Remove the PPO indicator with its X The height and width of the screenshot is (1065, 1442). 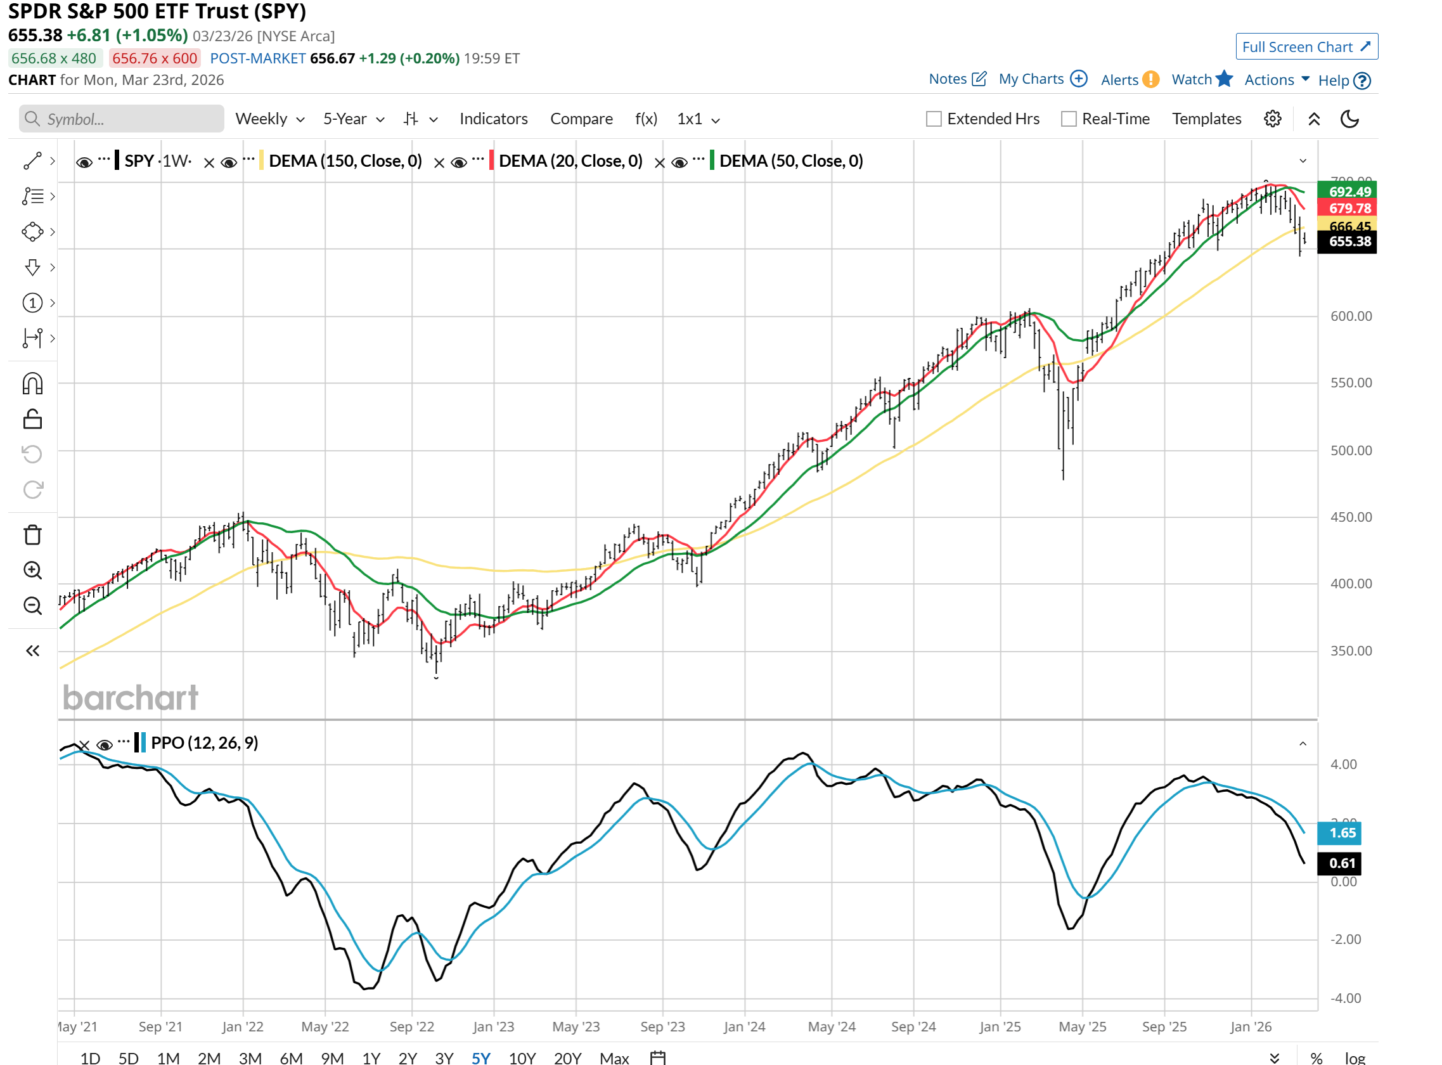[x=84, y=745]
